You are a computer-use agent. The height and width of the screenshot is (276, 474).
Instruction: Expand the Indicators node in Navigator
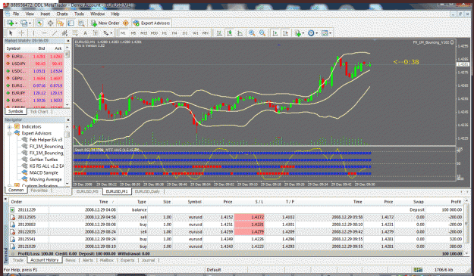9,127
